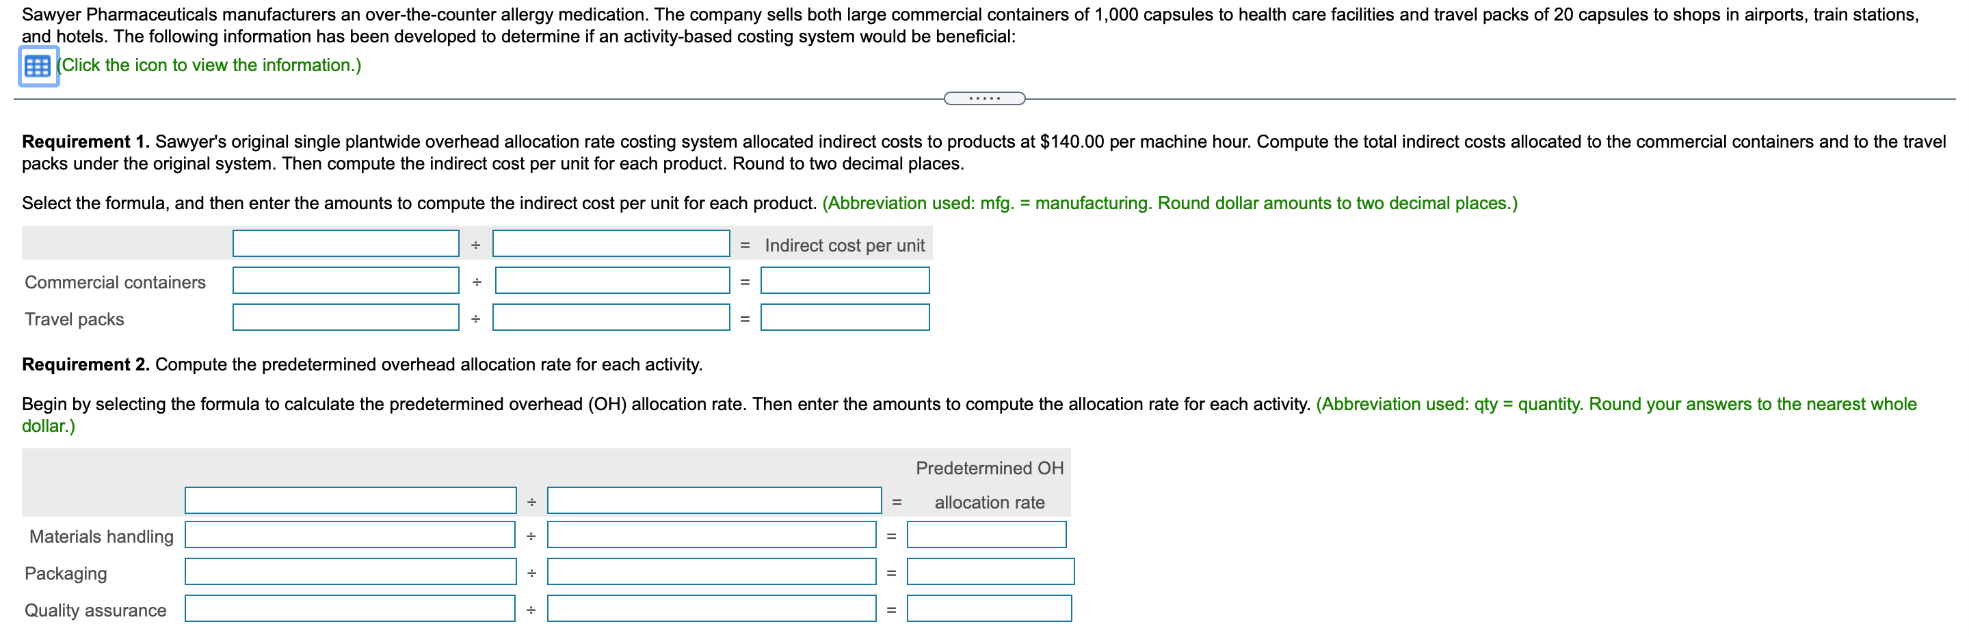The image size is (1969, 637).
Task: Click the Commercial containers numerator input field
Action: pyautogui.click(x=345, y=280)
